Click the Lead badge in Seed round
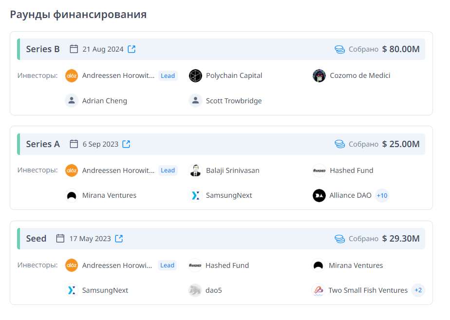This screenshot has height=320, width=450. click(x=168, y=265)
